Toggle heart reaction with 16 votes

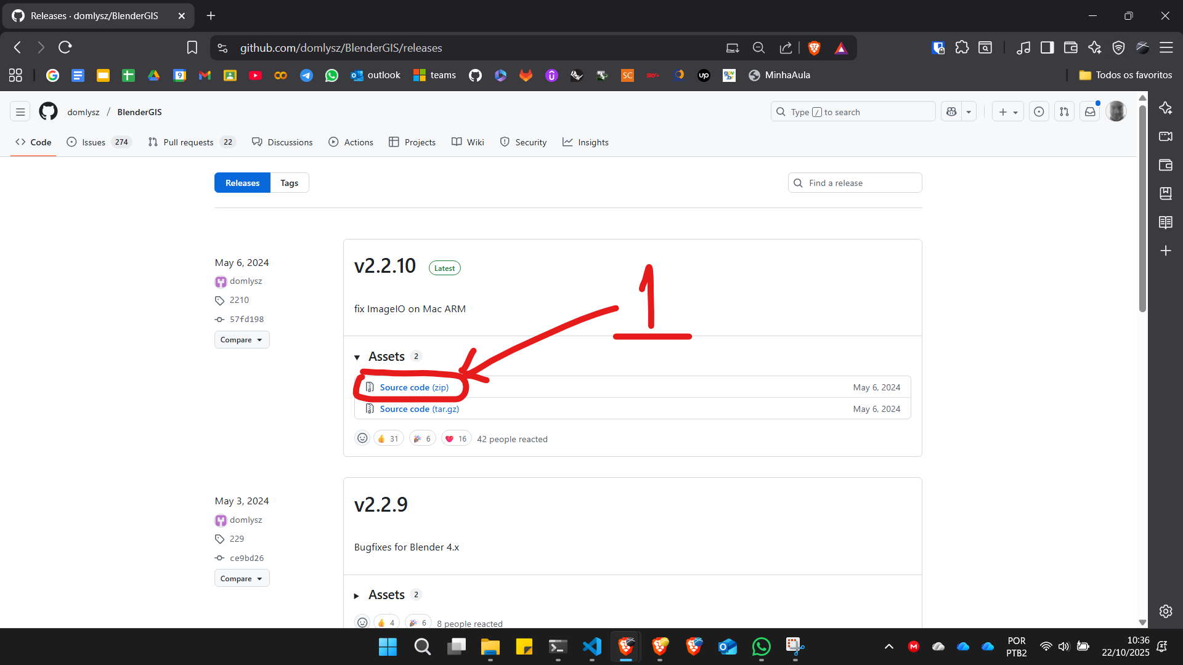[x=456, y=438]
